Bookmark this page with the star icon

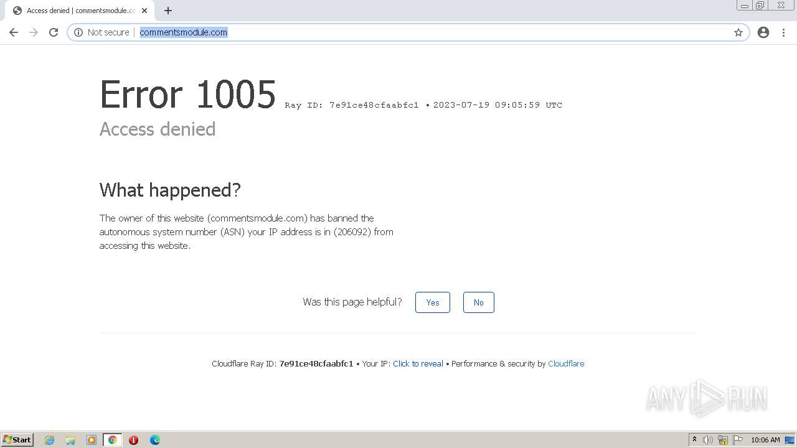coord(738,32)
